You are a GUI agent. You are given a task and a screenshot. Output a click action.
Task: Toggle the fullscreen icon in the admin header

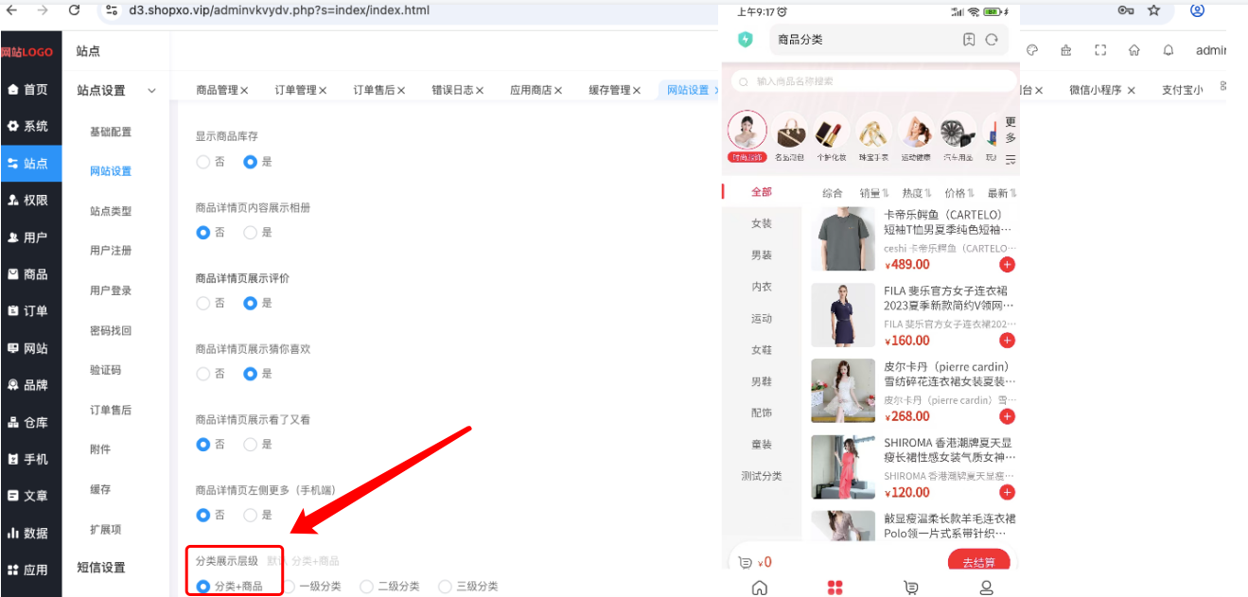[x=1099, y=51]
